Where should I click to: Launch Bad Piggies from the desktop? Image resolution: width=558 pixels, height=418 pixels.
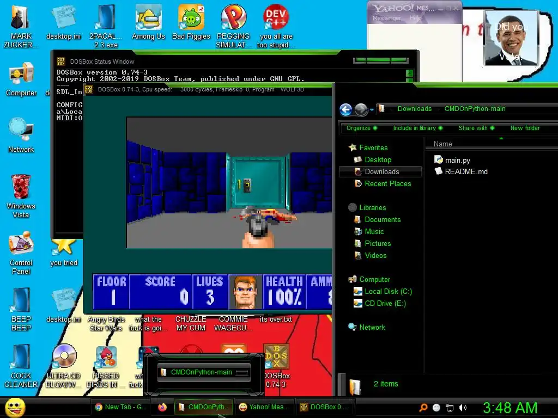pos(191,22)
